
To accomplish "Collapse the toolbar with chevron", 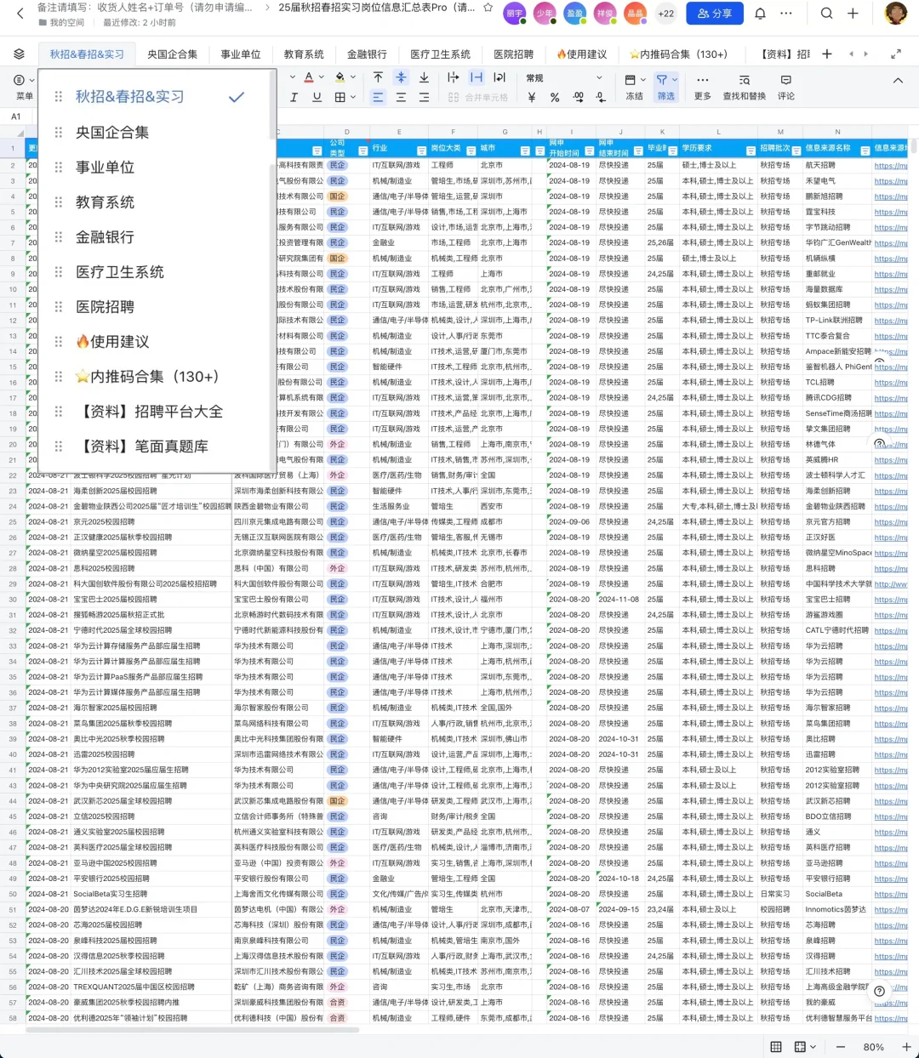I will (898, 80).
